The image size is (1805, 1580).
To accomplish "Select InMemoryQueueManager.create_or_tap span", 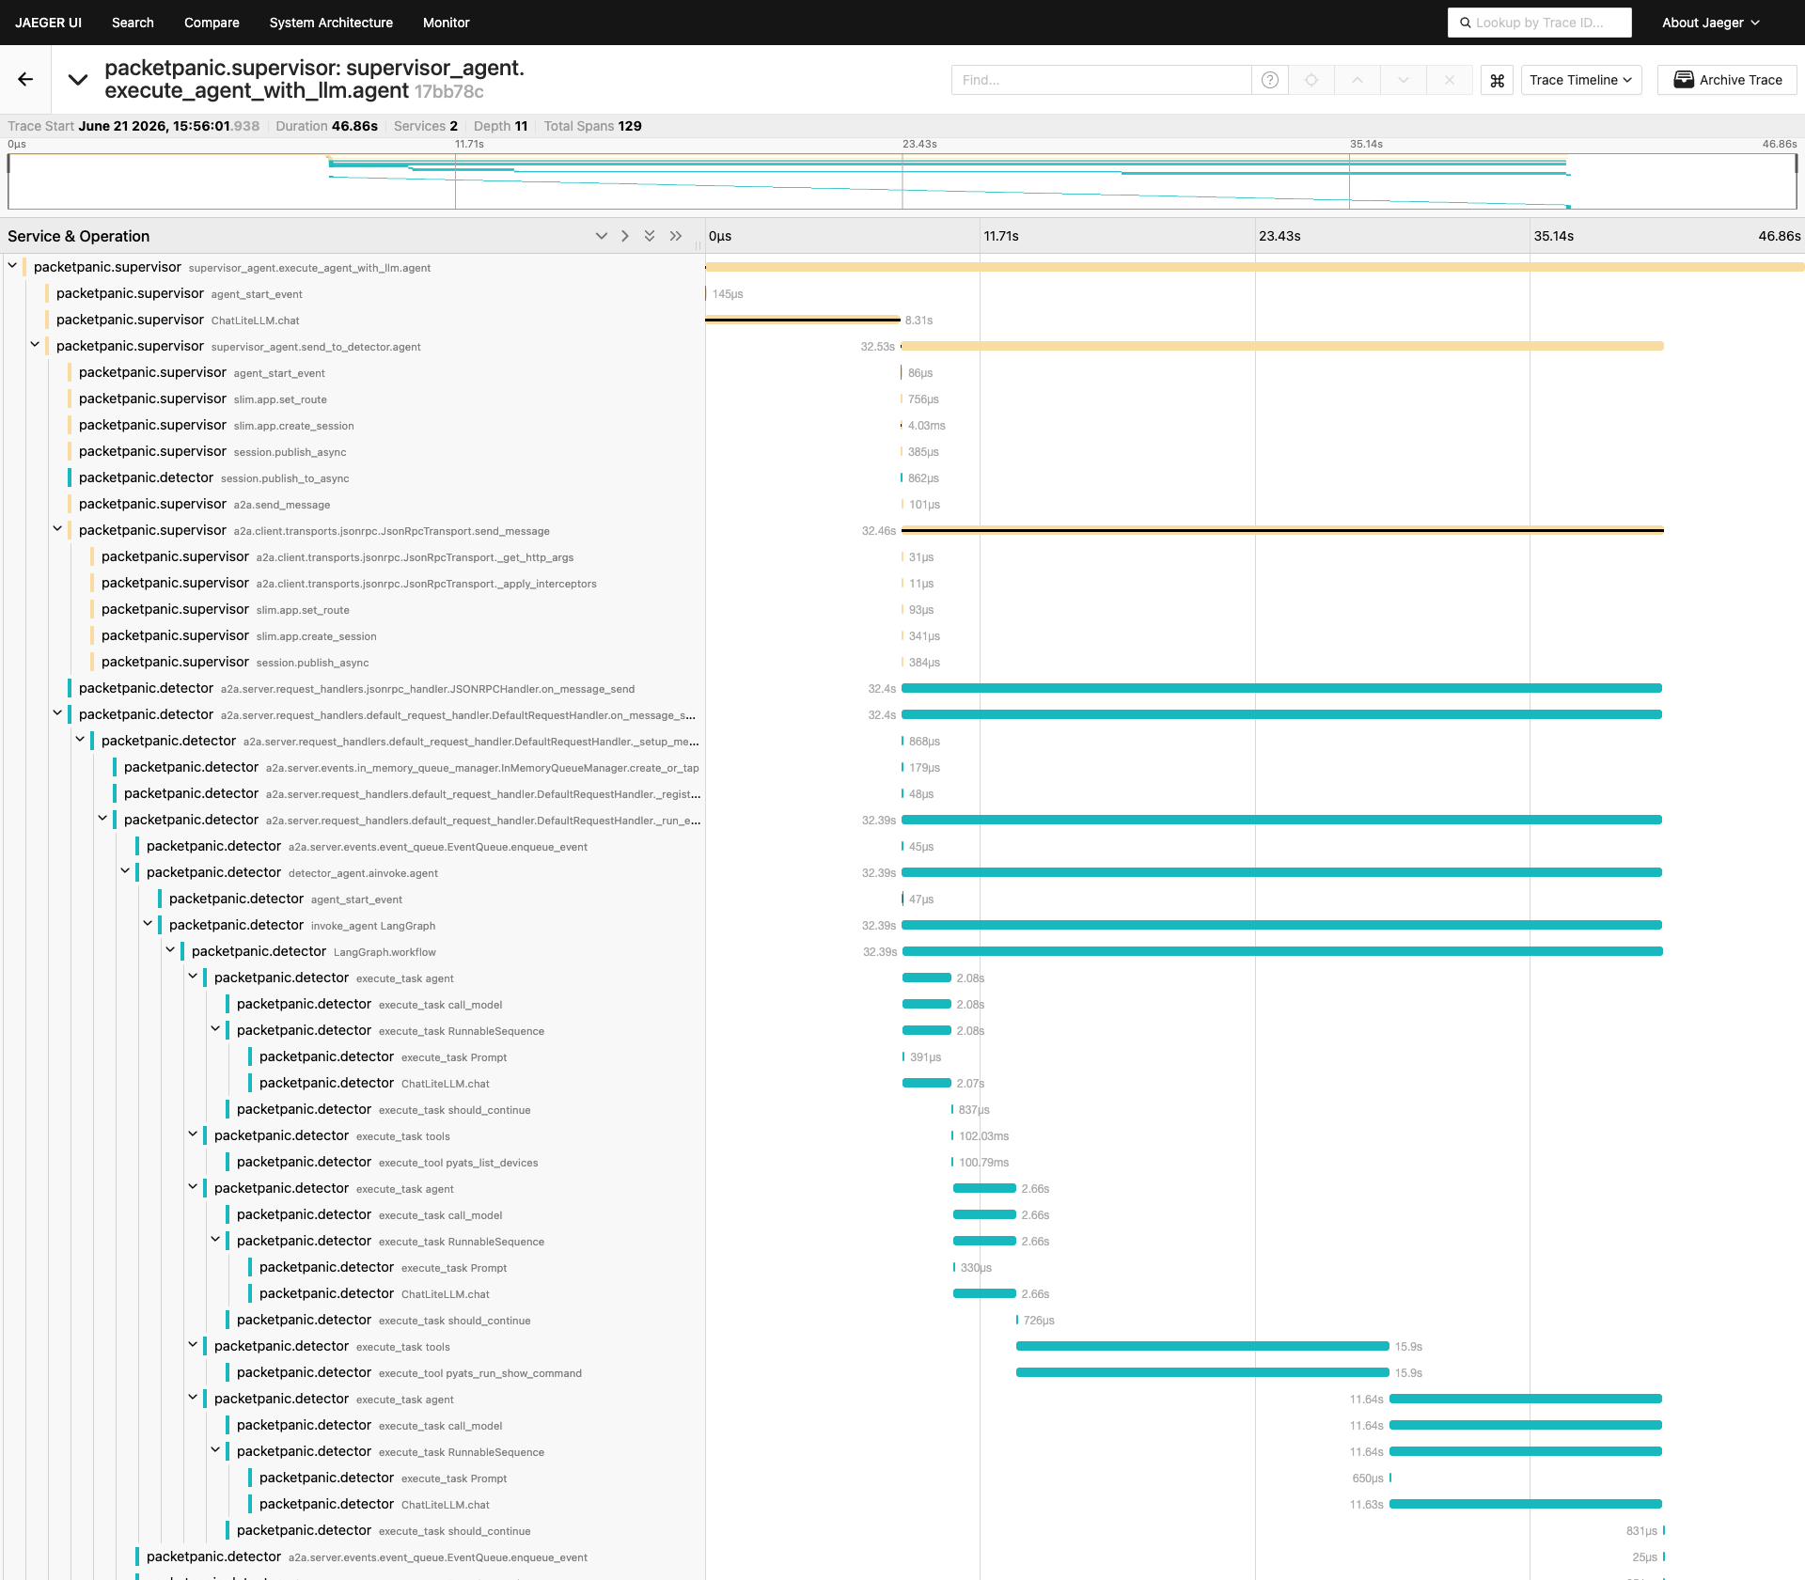I will point(408,767).
